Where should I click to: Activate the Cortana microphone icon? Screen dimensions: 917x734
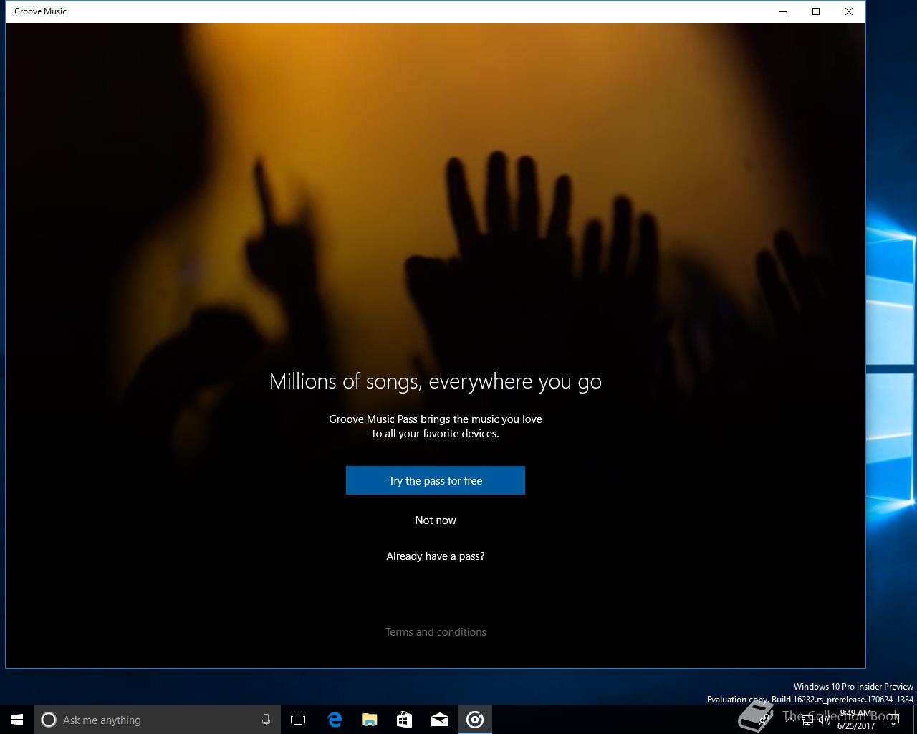[x=266, y=720]
